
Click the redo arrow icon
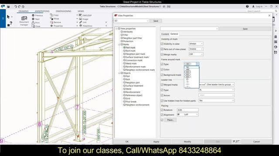pos(19,6)
